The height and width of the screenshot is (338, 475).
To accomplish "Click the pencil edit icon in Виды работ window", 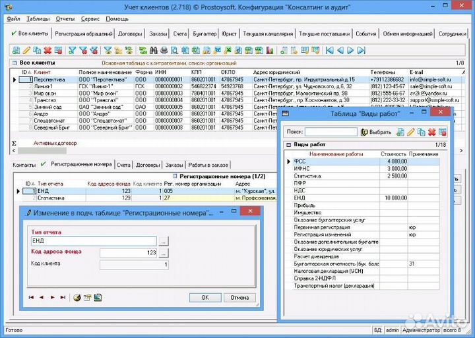I will pyautogui.click(x=410, y=132).
